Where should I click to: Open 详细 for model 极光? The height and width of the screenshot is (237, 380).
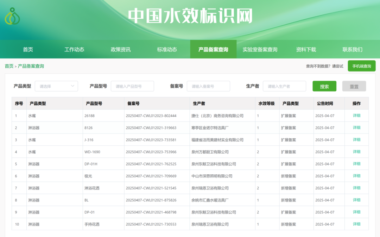coord(356,176)
